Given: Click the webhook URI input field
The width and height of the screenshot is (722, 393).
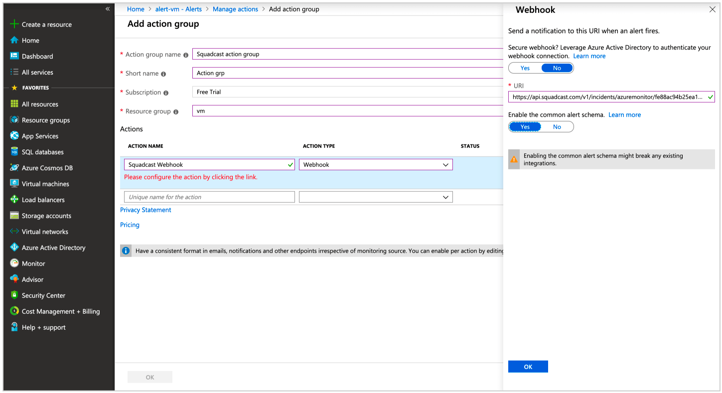Looking at the screenshot, I should pos(611,97).
